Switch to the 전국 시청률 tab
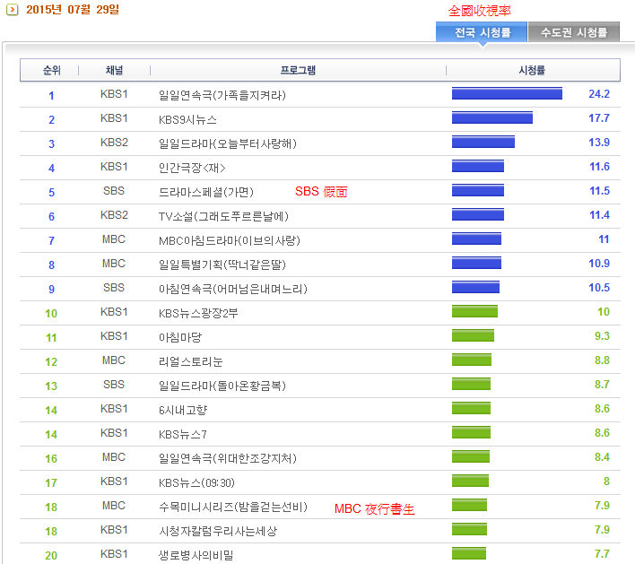This screenshot has width=635, height=564. pyautogui.click(x=482, y=32)
